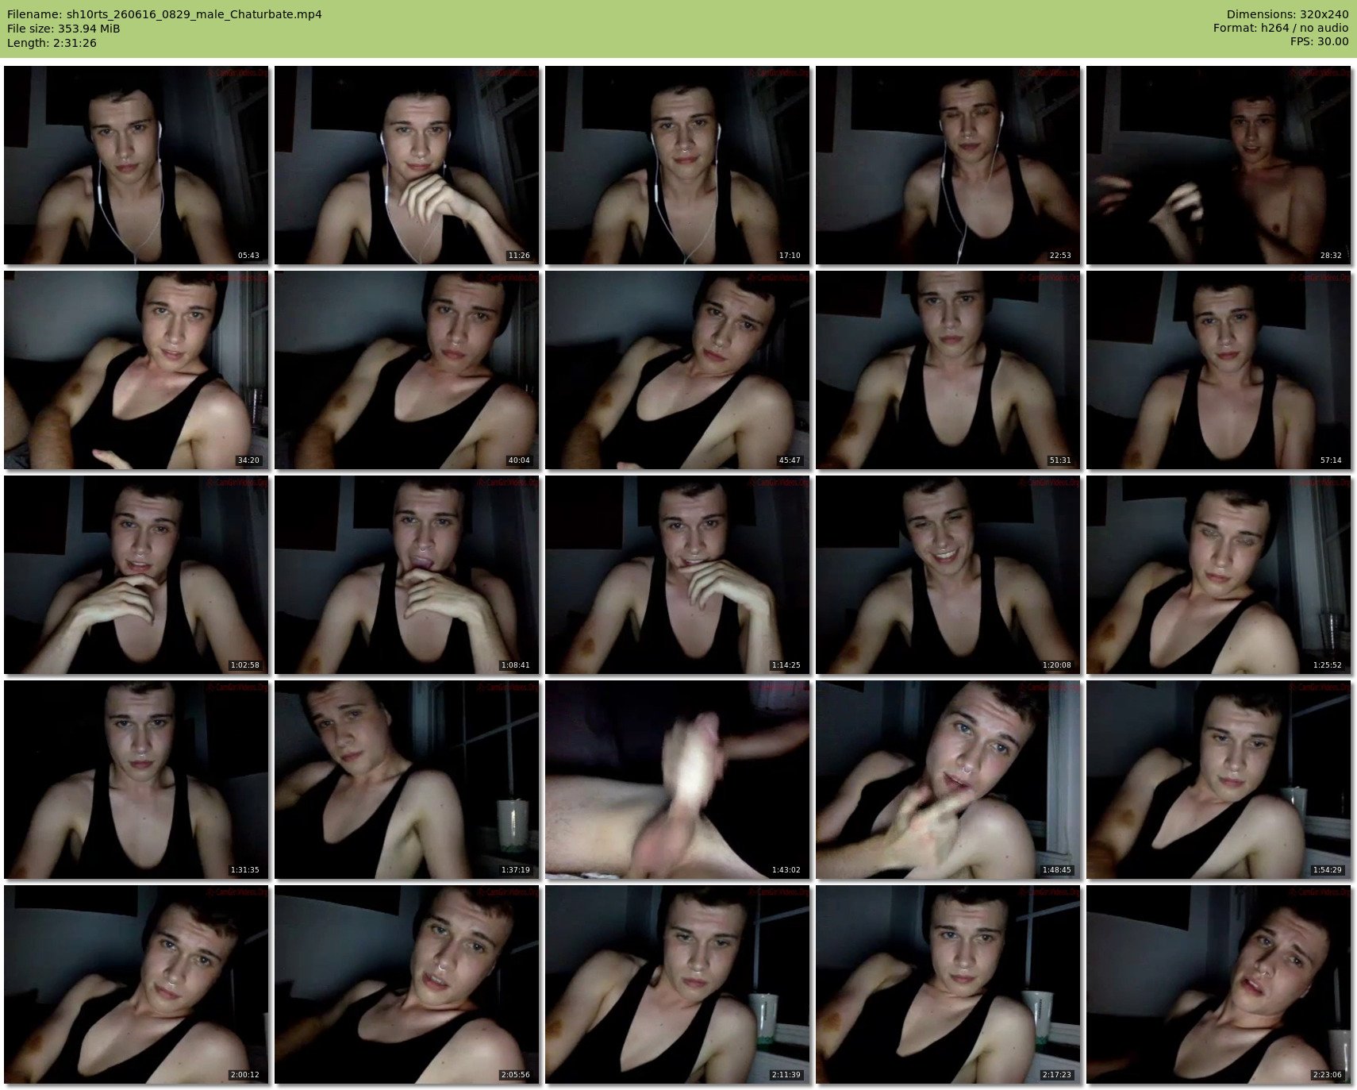Open the 2:23:06 thumbnail

click(1219, 984)
